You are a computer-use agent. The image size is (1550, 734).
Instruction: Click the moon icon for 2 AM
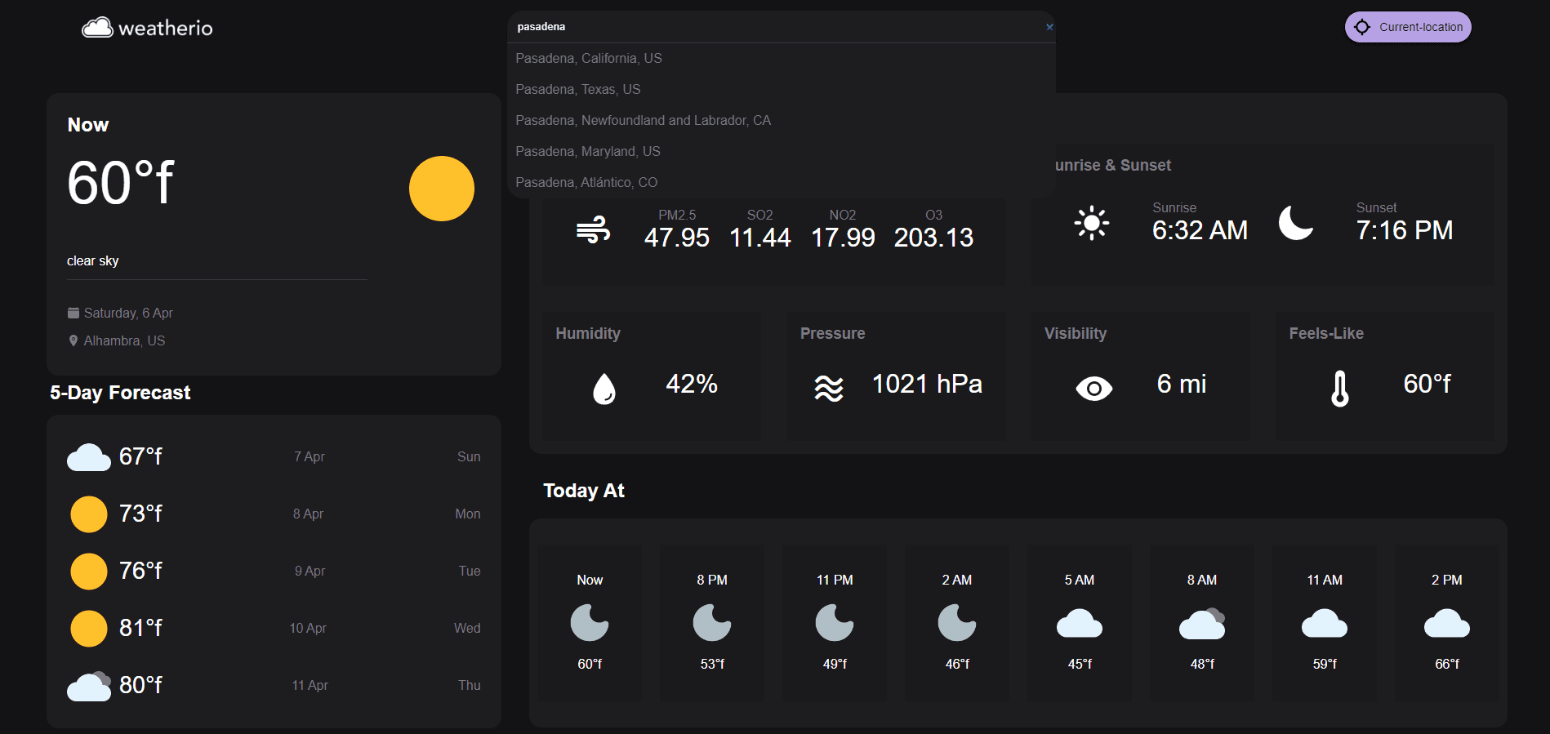pos(957,623)
